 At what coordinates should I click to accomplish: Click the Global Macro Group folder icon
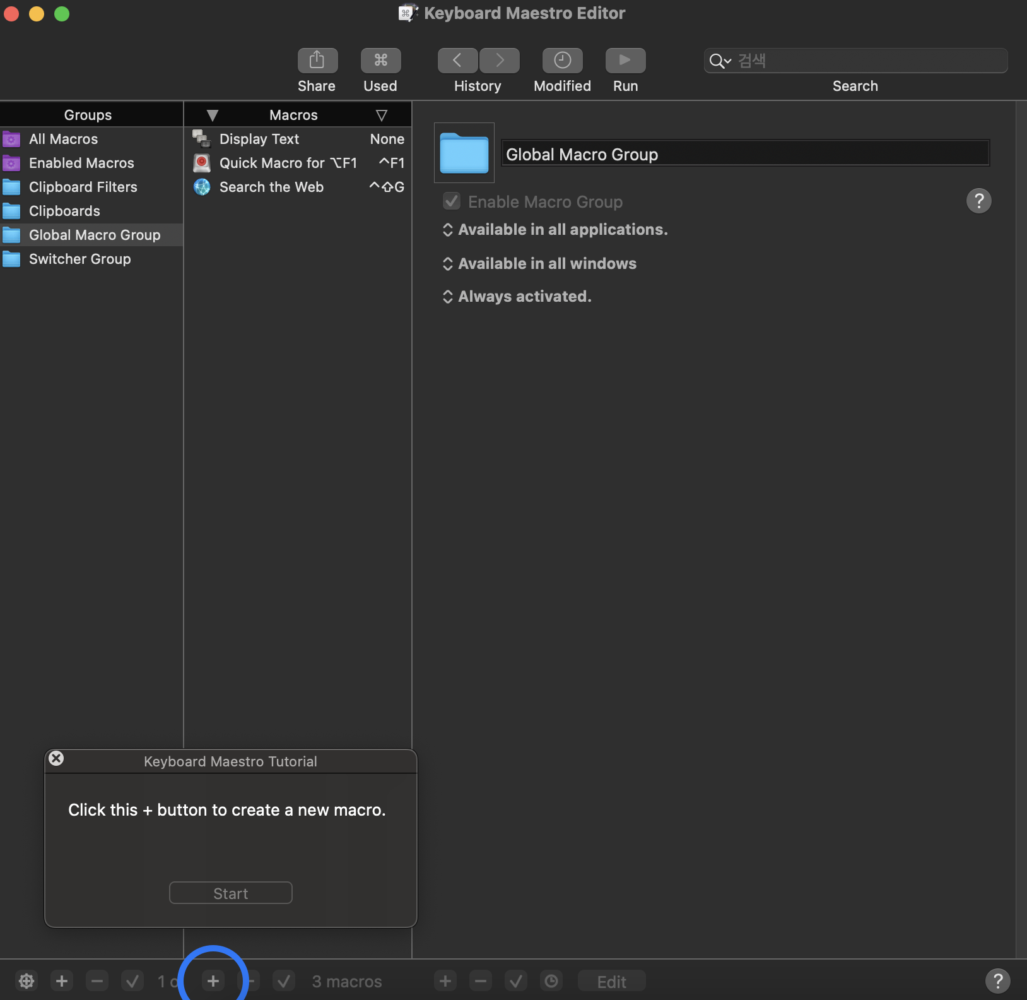click(464, 153)
